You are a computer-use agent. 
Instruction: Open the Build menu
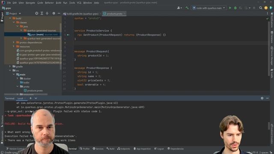coord(58,3)
